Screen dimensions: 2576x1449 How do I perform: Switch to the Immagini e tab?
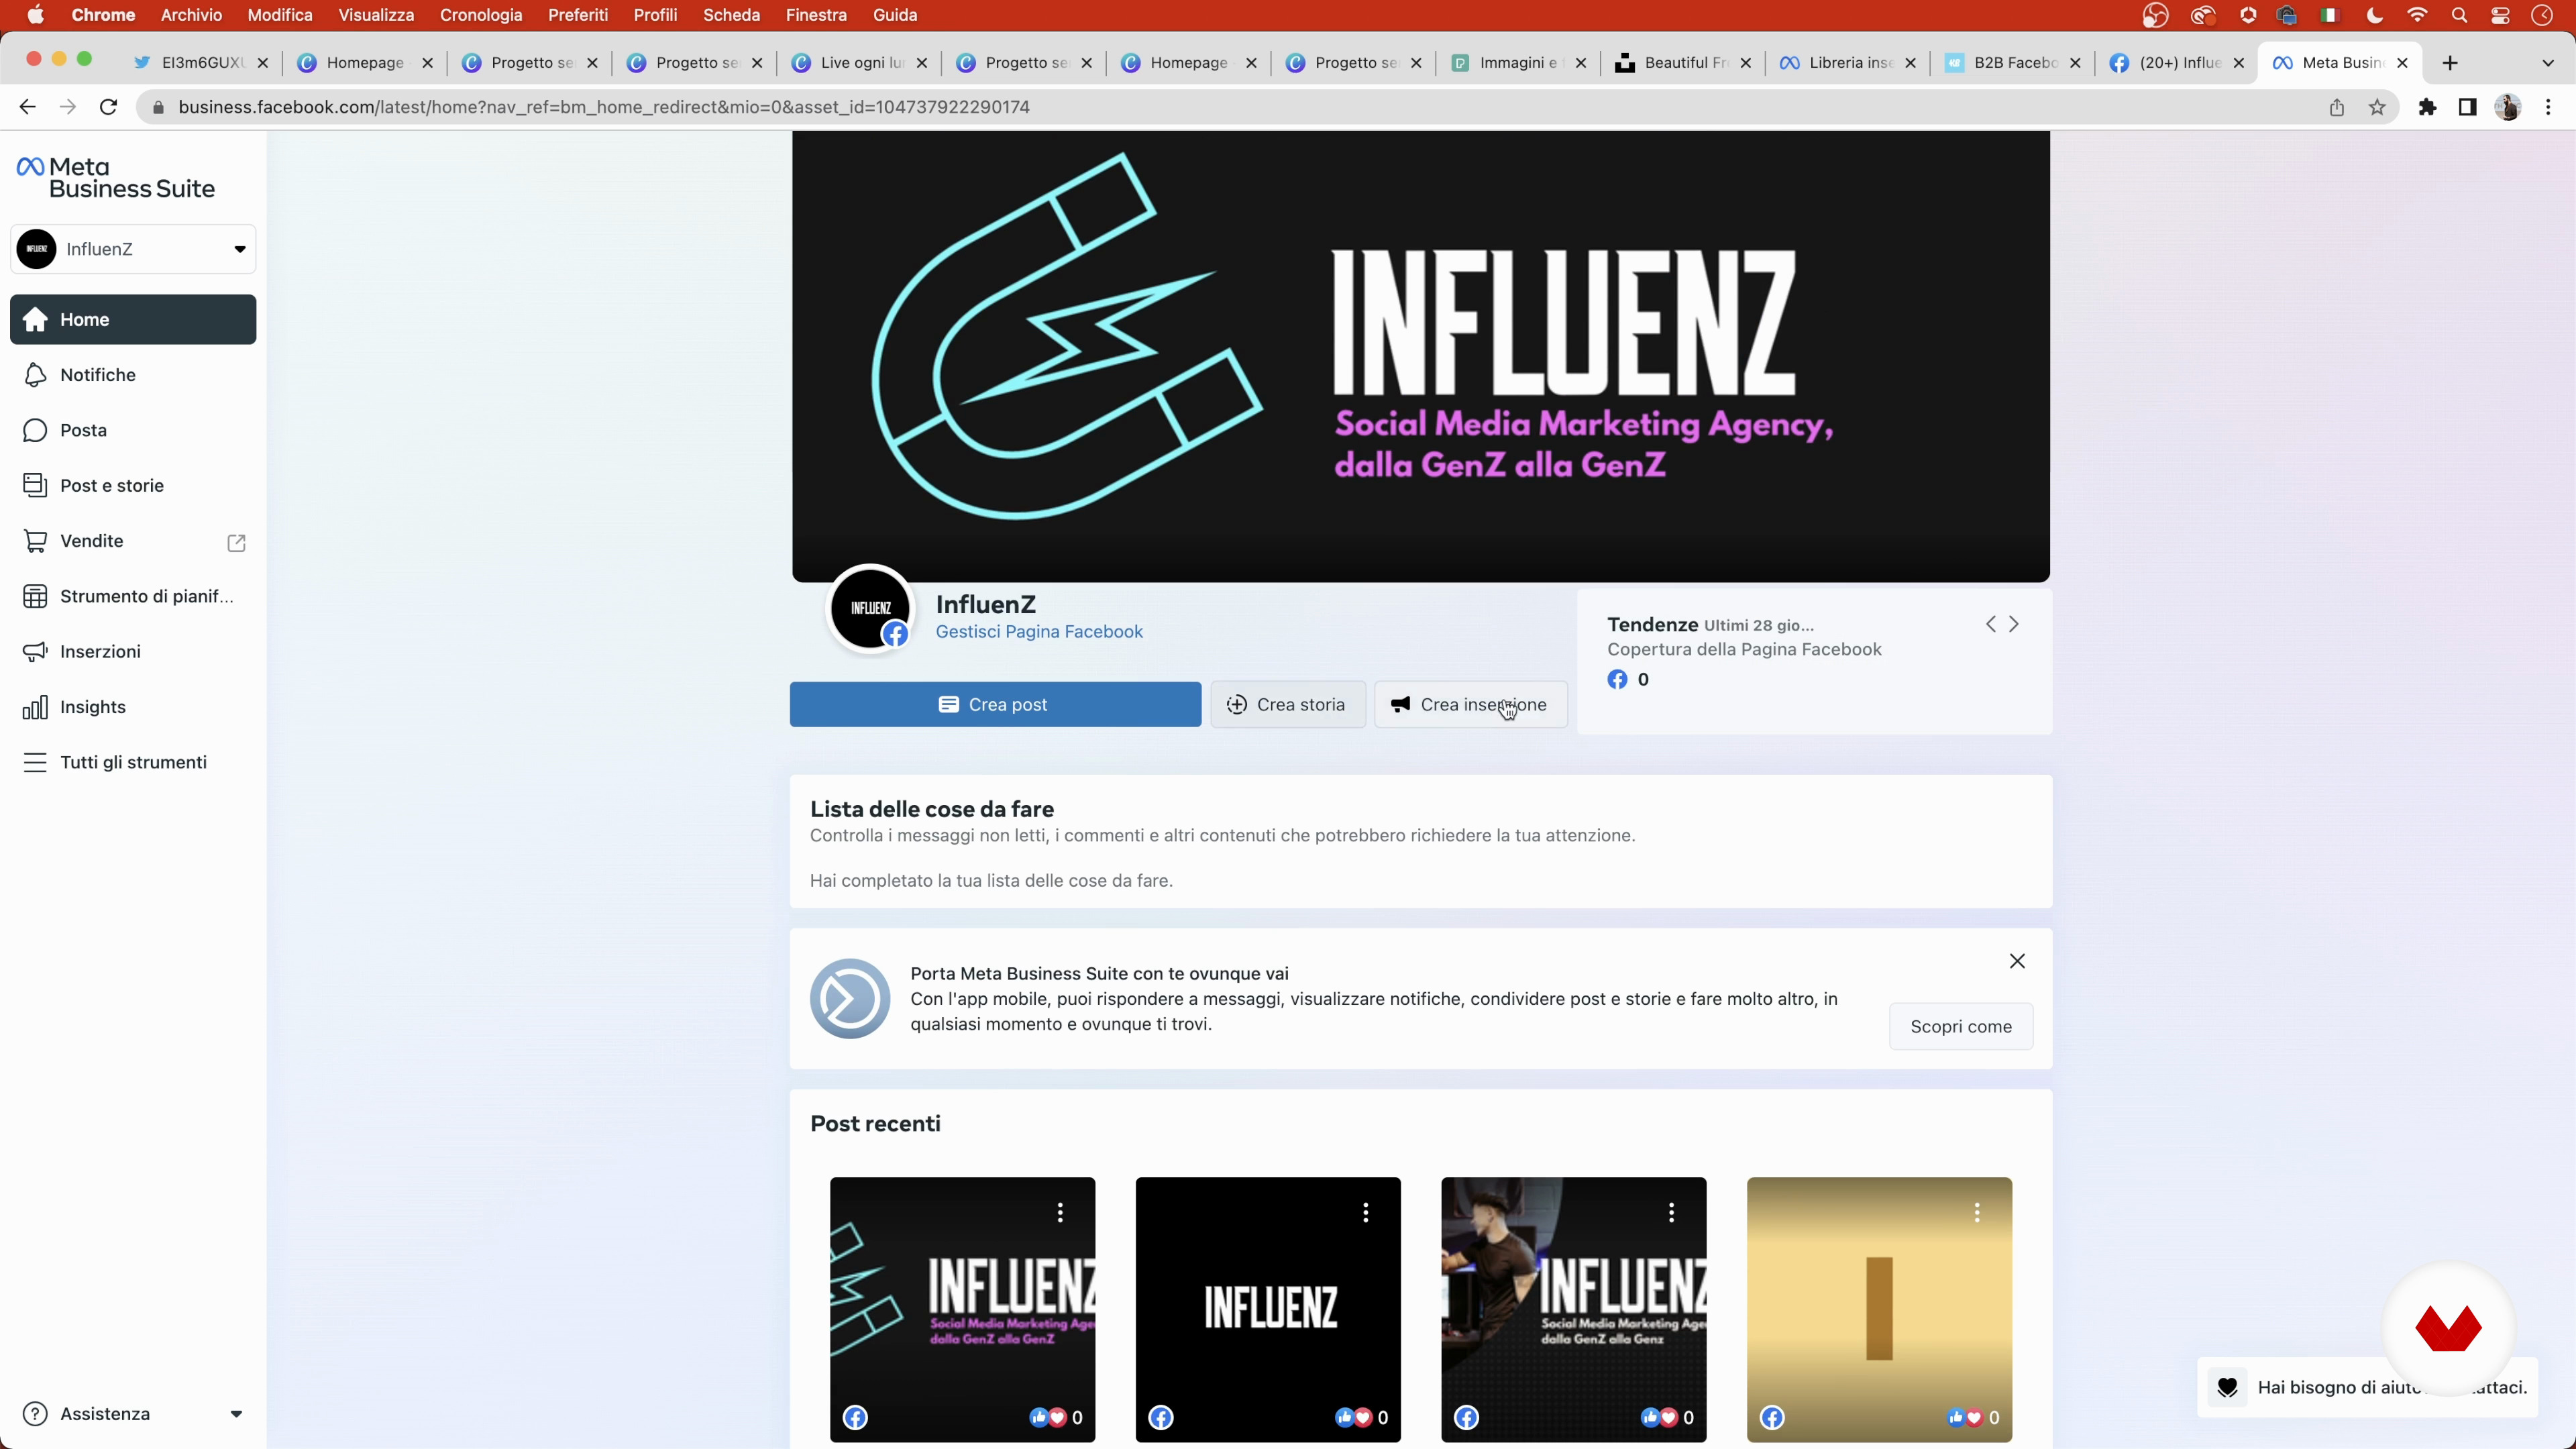point(1517,63)
